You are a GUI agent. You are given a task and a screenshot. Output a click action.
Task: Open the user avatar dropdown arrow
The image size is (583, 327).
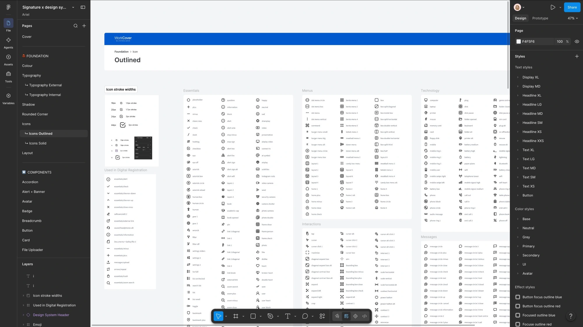tap(524, 7)
